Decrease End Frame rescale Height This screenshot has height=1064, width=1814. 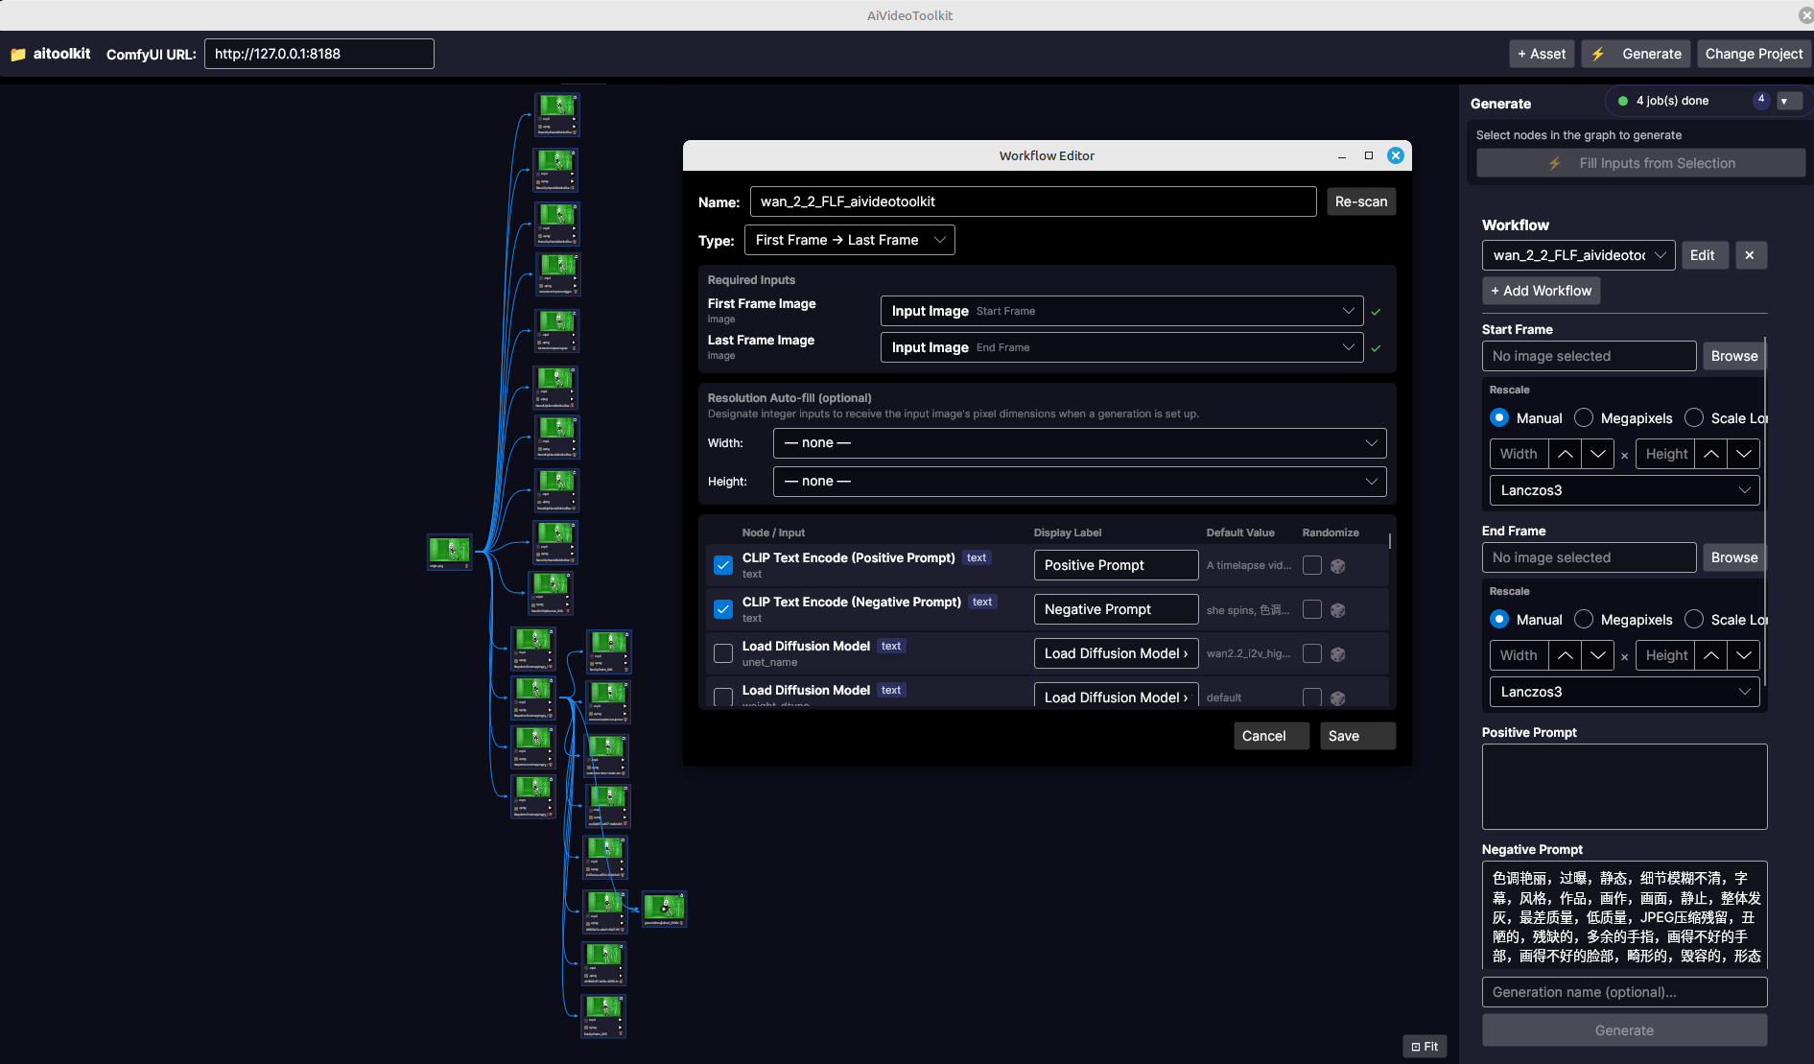[x=1743, y=655]
